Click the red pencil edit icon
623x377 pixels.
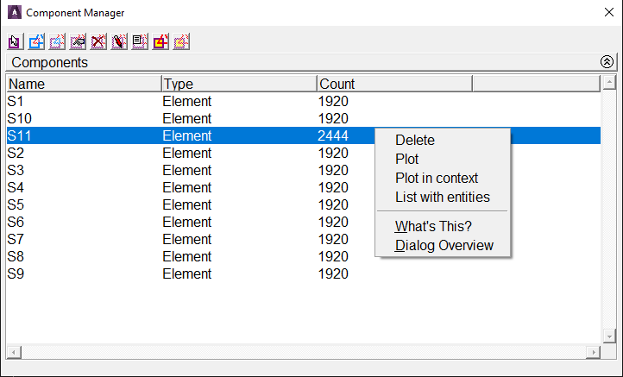point(119,41)
